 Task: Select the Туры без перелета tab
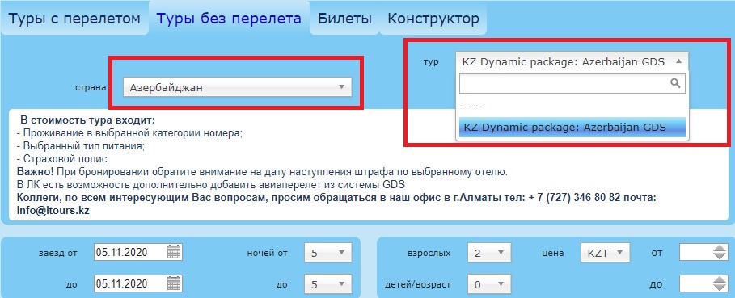click(x=229, y=19)
